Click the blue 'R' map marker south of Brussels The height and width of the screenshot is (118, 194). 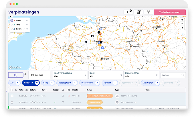coord(102,48)
